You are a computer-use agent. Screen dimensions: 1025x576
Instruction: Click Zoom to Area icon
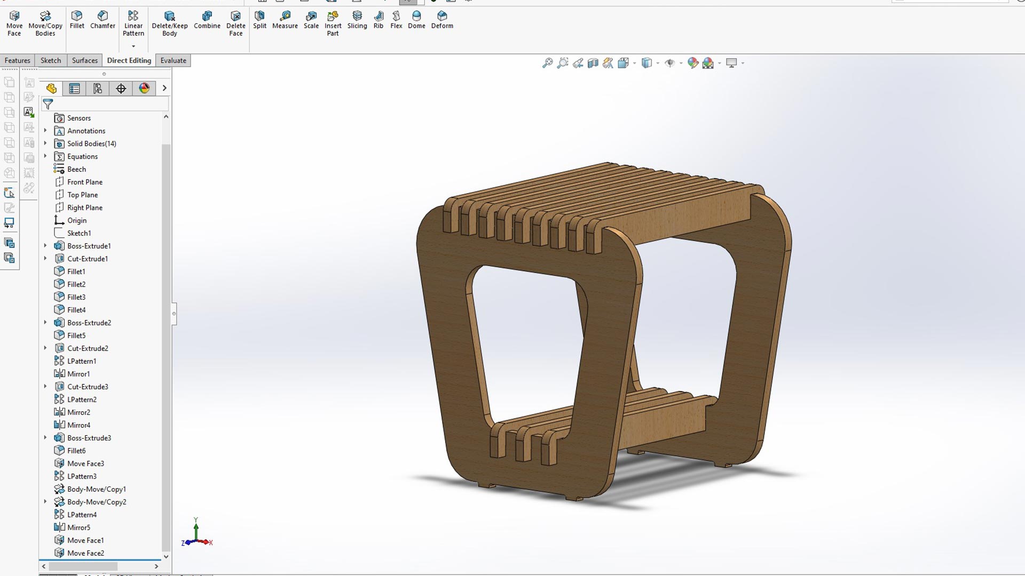coord(562,63)
